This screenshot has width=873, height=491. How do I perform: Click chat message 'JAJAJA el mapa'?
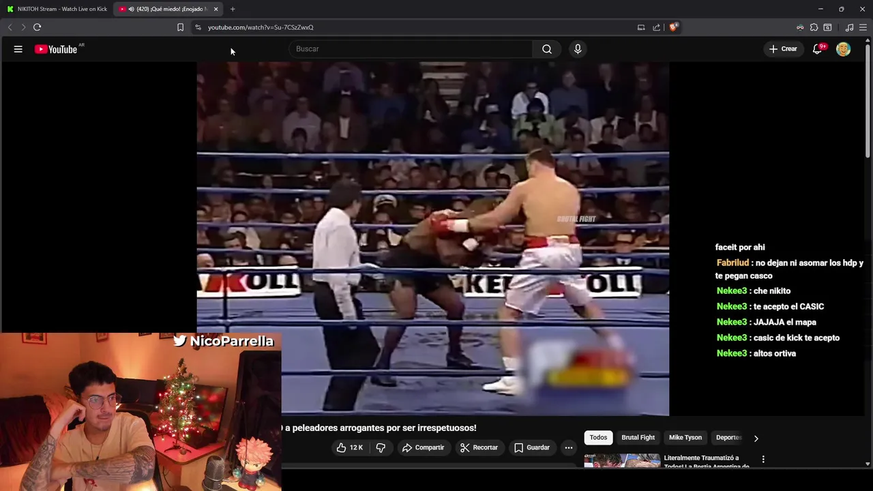[x=785, y=322]
